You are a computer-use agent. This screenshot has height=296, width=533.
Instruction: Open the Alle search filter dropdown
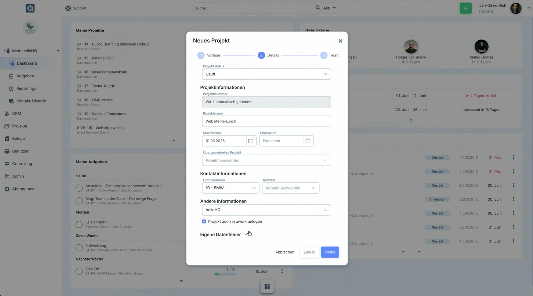(x=329, y=8)
